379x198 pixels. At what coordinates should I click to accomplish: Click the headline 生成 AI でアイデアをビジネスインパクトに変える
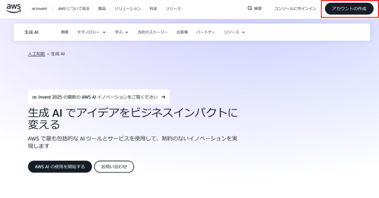click(x=132, y=119)
